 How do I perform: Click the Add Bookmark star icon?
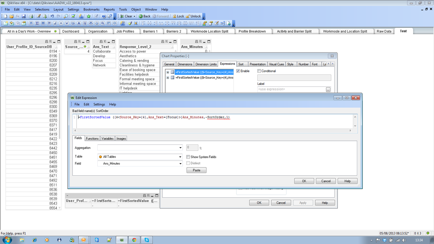(x=89, y=16)
